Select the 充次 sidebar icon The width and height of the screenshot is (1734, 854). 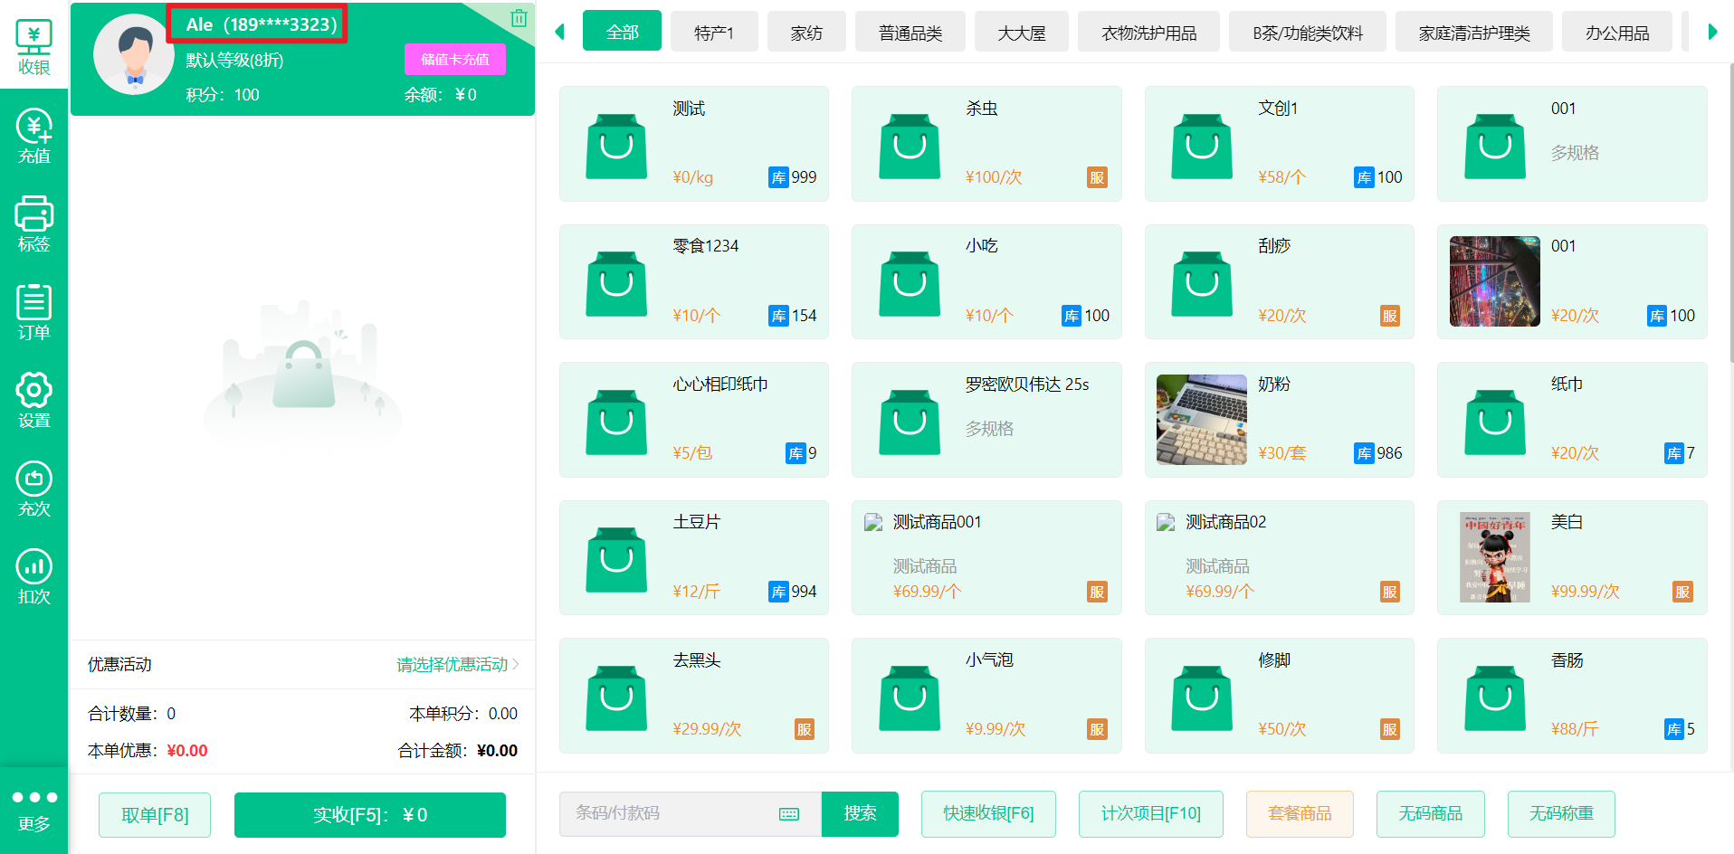pos(33,489)
